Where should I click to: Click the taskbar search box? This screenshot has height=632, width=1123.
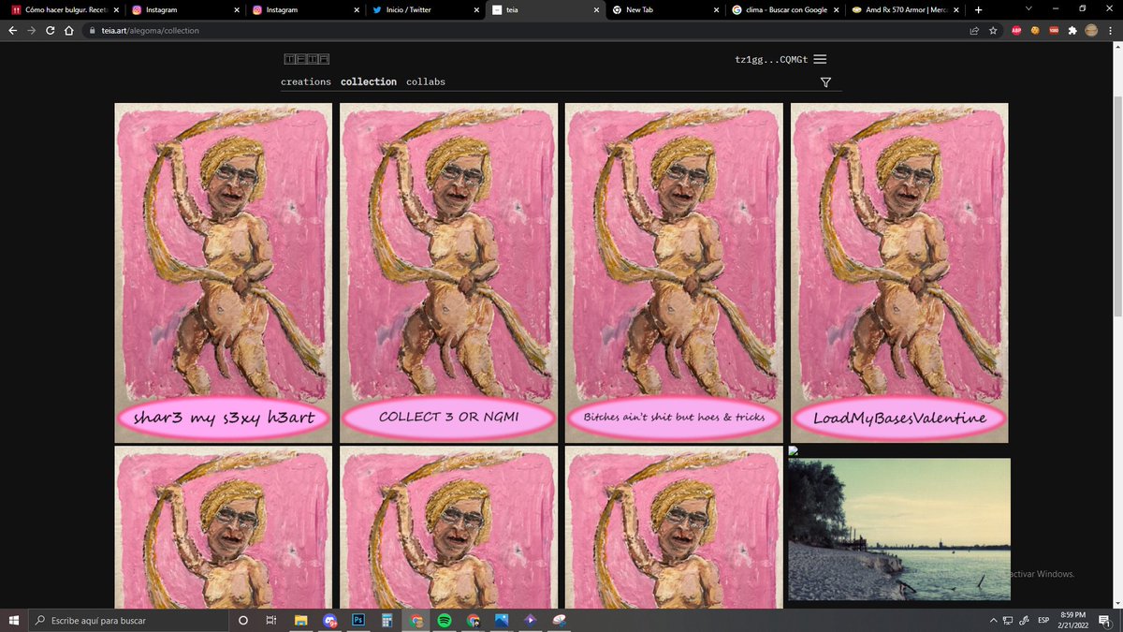coord(127,620)
